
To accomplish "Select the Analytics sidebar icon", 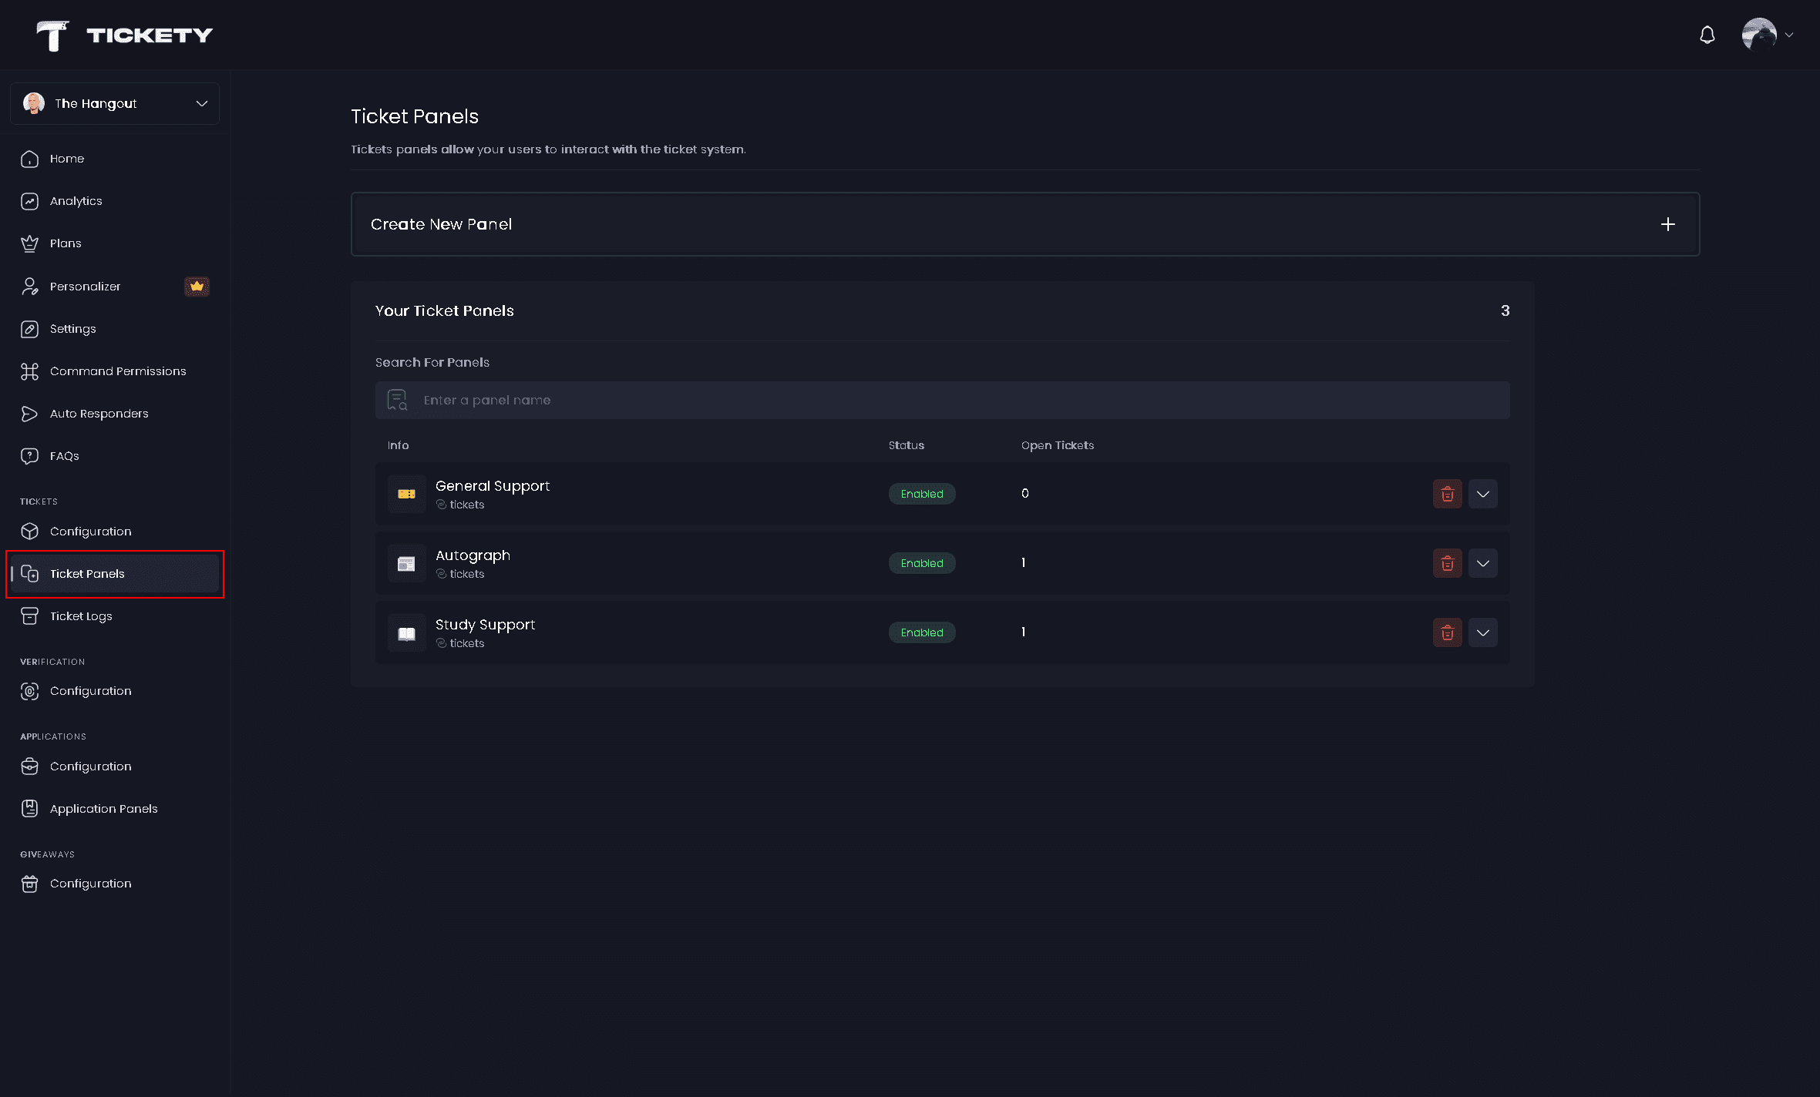I will click(x=29, y=200).
